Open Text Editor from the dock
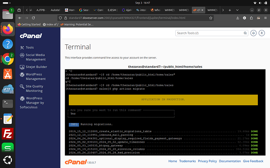Viewport: 270px width, 168px height. (x=7, y=119)
